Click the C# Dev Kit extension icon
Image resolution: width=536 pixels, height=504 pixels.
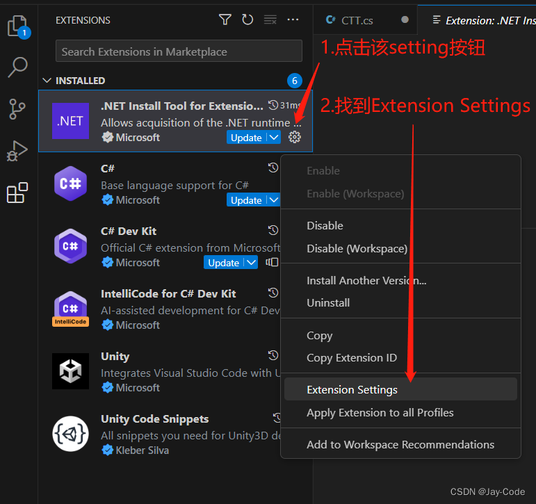(x=70, y=246)
